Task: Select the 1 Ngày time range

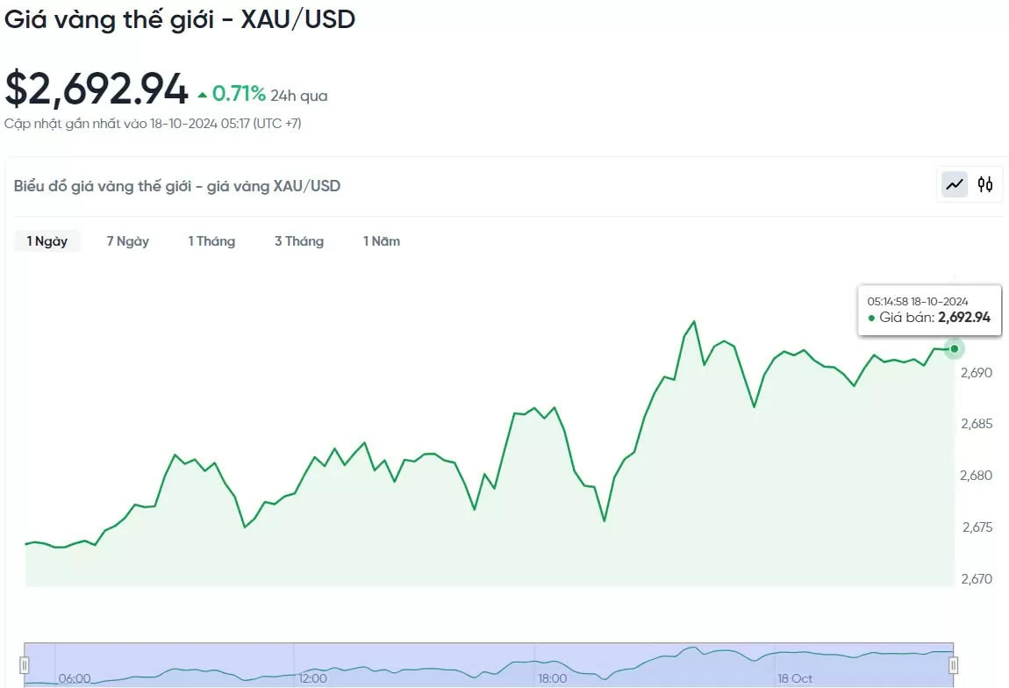Action: coord(47,241)
